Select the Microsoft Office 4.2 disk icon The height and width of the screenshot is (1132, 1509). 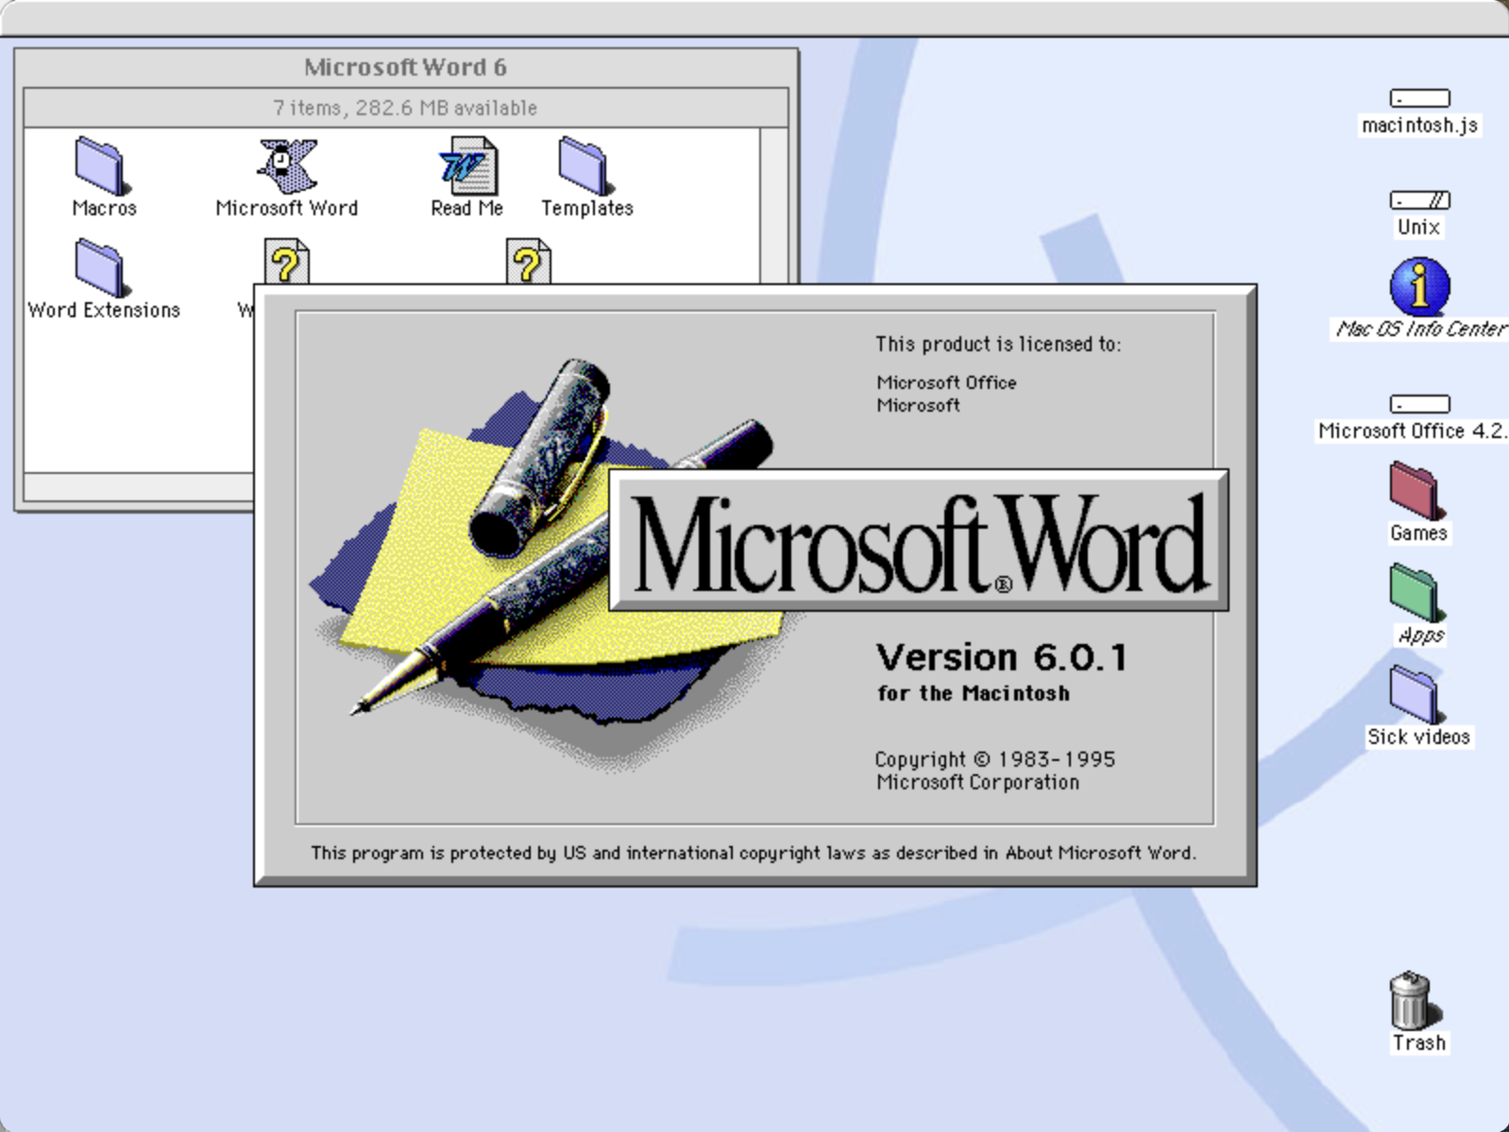1419,404
